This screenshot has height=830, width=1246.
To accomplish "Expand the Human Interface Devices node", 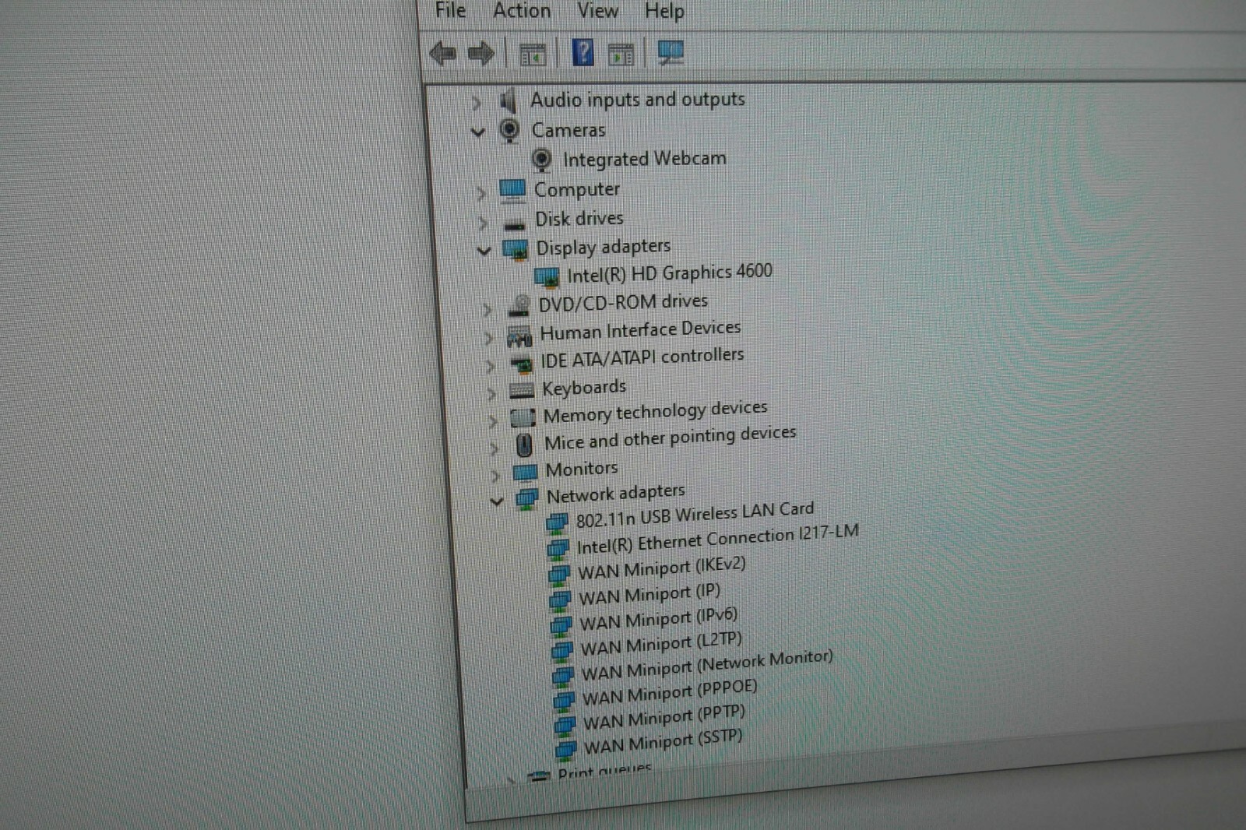I will click(x=488, y=339).
